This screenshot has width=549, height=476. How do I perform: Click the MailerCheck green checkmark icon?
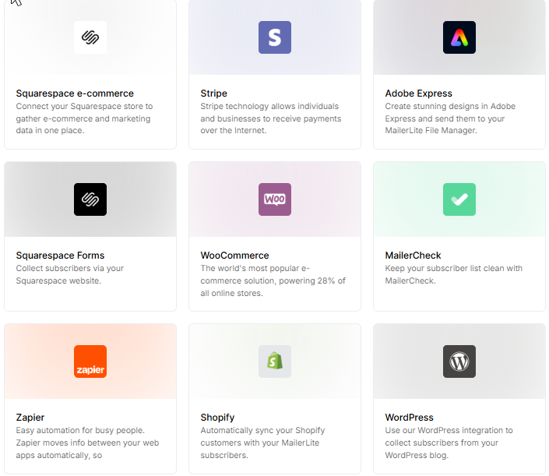[x=459, y=199]
